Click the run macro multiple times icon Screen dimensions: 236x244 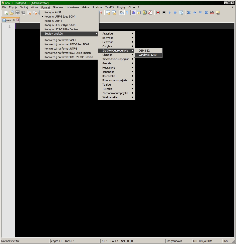[x=175, y=13]
